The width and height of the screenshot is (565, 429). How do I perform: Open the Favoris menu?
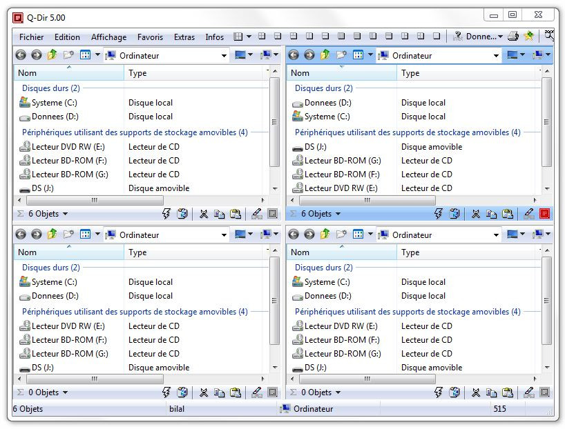pos(150,37)
